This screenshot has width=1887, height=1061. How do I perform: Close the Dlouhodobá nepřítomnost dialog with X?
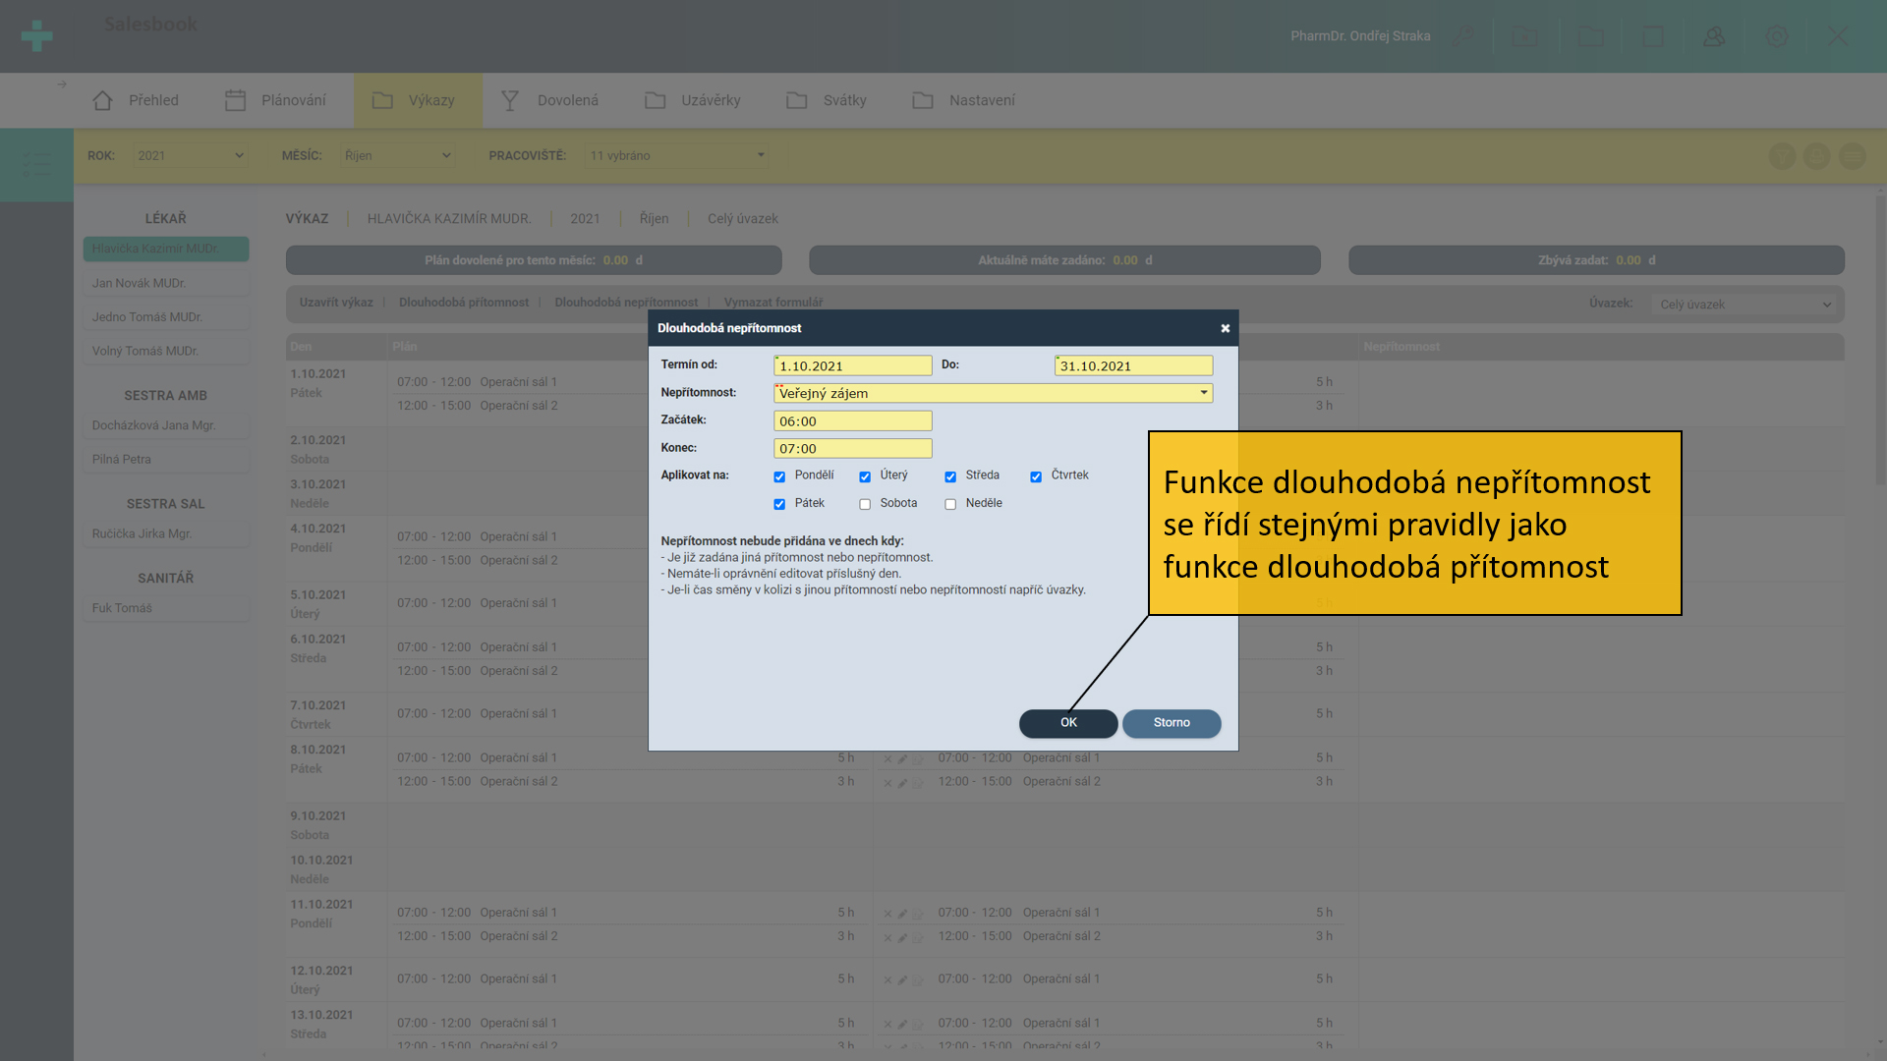coord(1226,328)
